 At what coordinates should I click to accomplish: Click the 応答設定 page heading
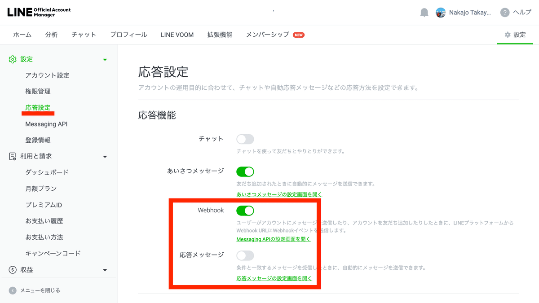[x=163, y=72]
